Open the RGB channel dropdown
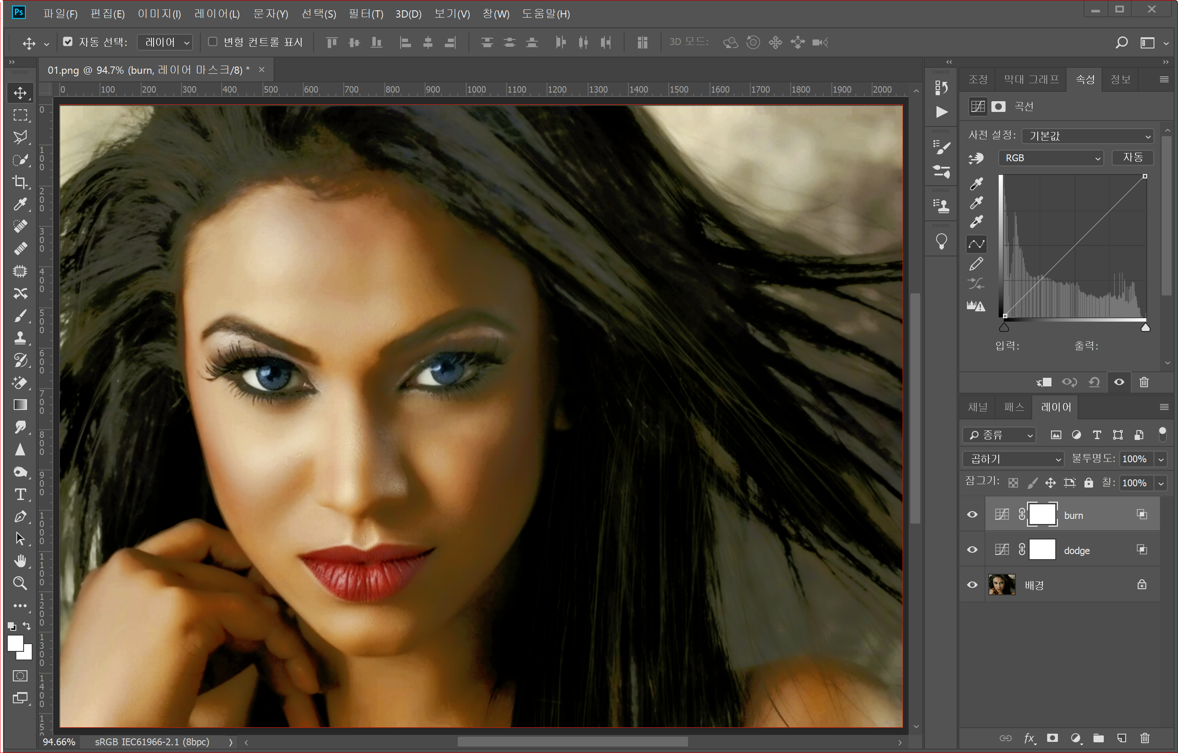Viewport: 1178px width, 753px height. tap(1050, 158)
